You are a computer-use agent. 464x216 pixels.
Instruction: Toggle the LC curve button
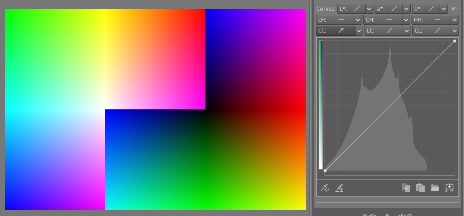tap(384, 31)
